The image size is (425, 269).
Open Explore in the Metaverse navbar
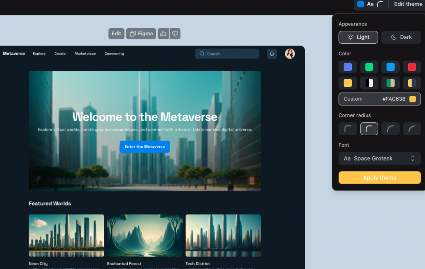click(x=39, y=54)
